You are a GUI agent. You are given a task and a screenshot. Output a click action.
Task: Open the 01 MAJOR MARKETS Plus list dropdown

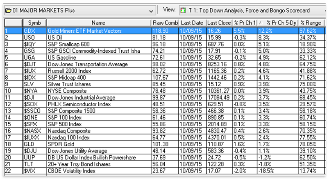[x=151, y=11]
